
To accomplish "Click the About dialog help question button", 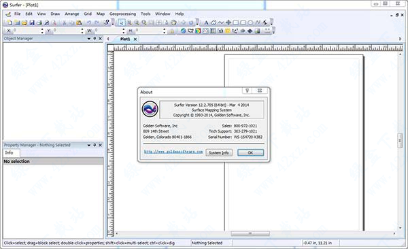I will pos(248,90).
